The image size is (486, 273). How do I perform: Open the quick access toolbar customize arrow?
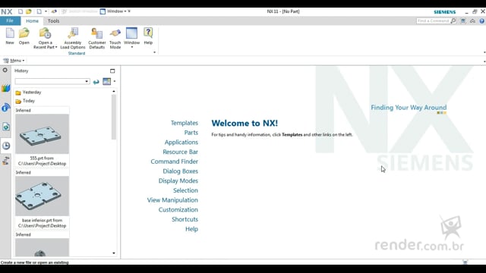click(x=129, y=11)
